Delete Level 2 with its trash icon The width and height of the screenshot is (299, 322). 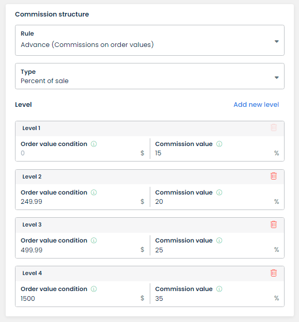[x=274, y=176]
